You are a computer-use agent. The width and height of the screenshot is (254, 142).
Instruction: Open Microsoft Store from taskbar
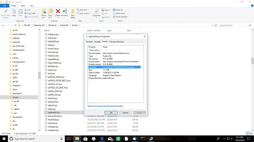click(85, 139)
